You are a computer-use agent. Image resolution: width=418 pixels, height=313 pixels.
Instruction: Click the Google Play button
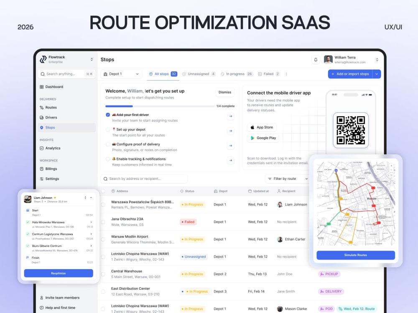pos(263,138)
